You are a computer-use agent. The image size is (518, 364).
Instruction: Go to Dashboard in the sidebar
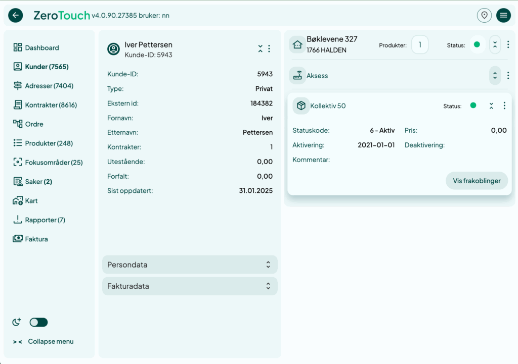(x=41, y=47)
